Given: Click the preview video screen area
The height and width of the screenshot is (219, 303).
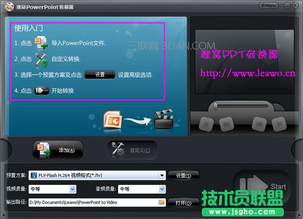Looking at the screenshot, I should [245, 62].
